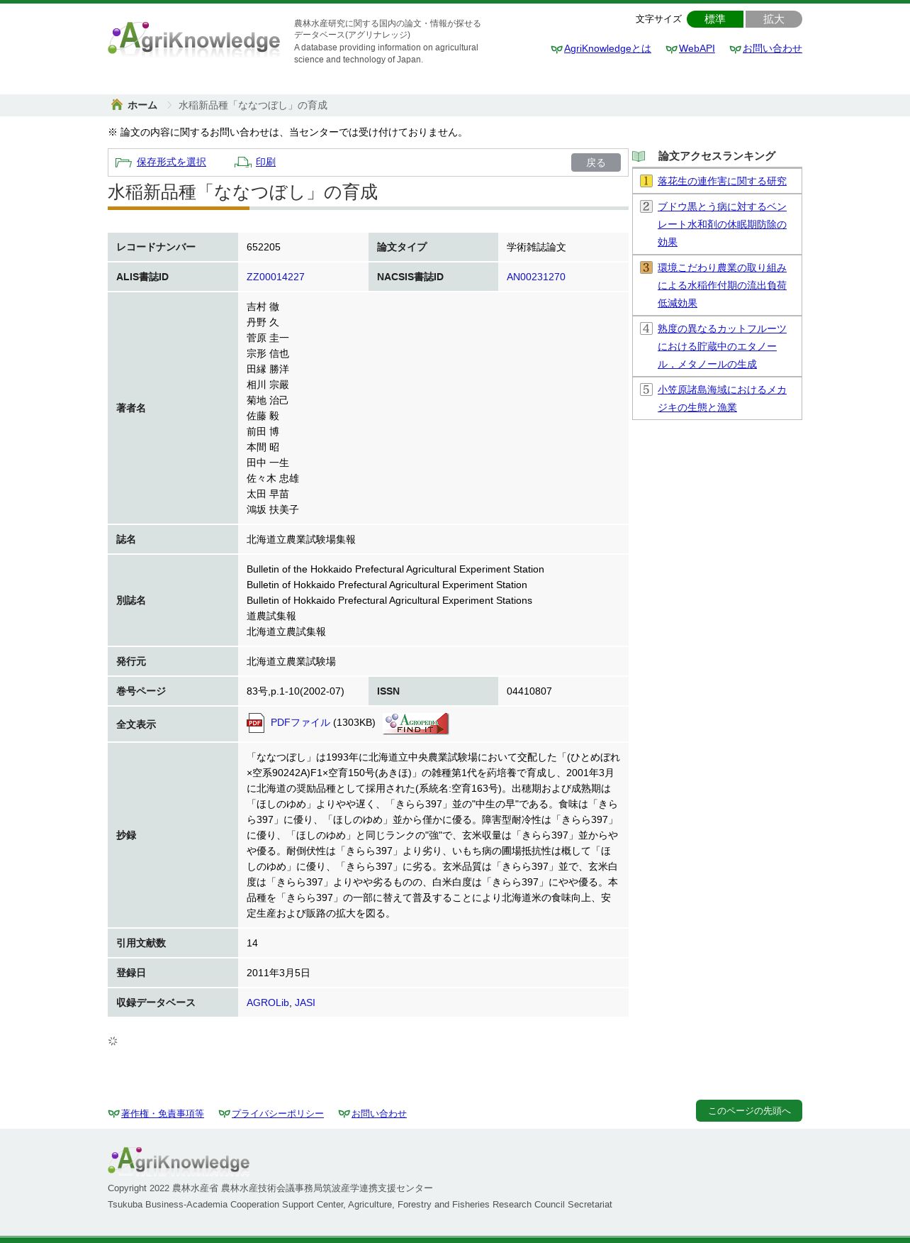Click citation count 14

[x=252, y=943]
